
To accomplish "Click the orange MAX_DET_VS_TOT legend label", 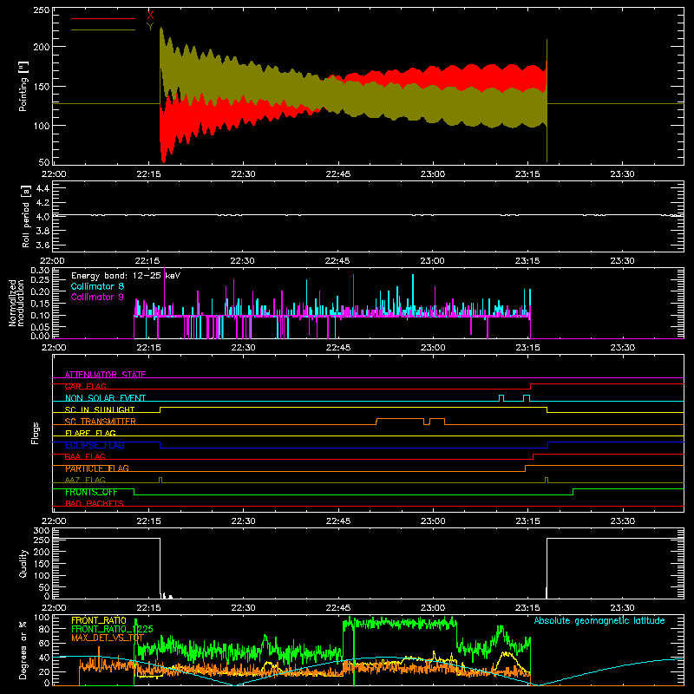I will 108,638.
